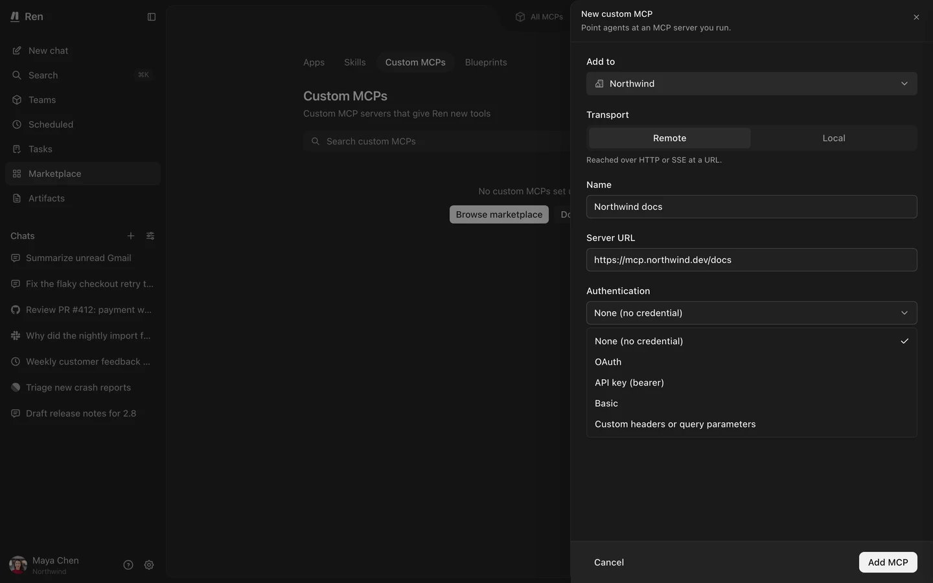
Task: Open chat filter options icon
Action: point(150,236)
